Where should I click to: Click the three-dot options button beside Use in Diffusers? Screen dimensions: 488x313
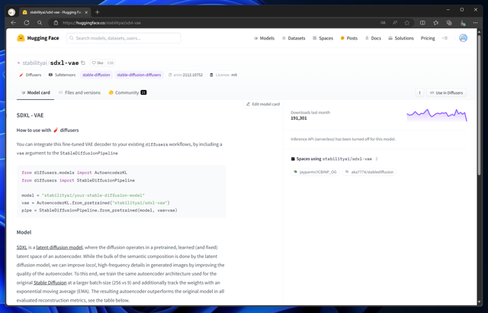point(419,92)
